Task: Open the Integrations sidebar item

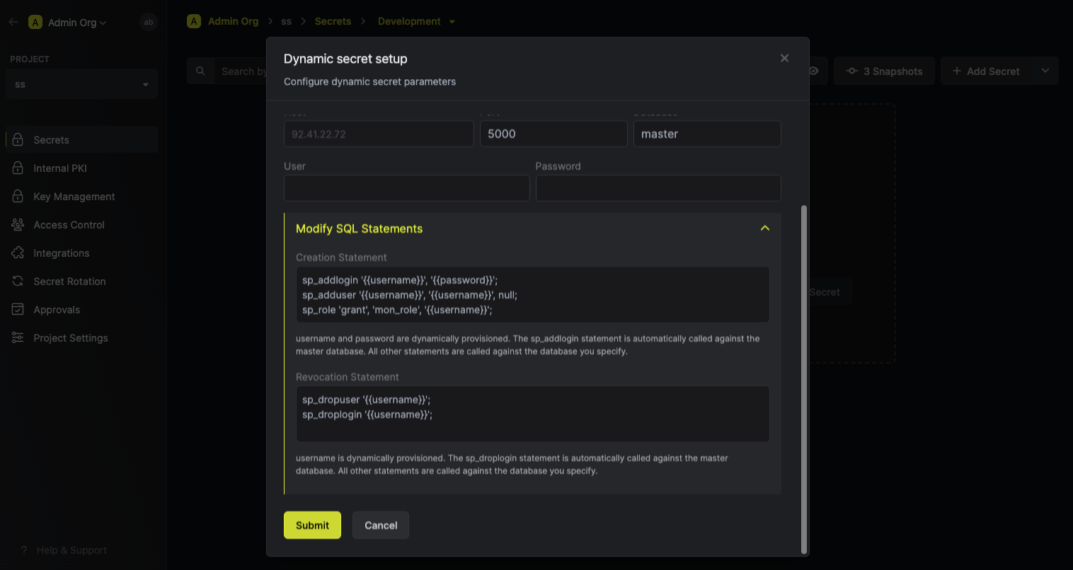Action: (x=82, y=253)
